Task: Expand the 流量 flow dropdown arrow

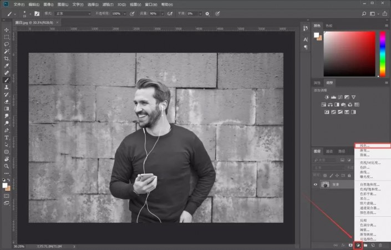Action: point(163,13)
